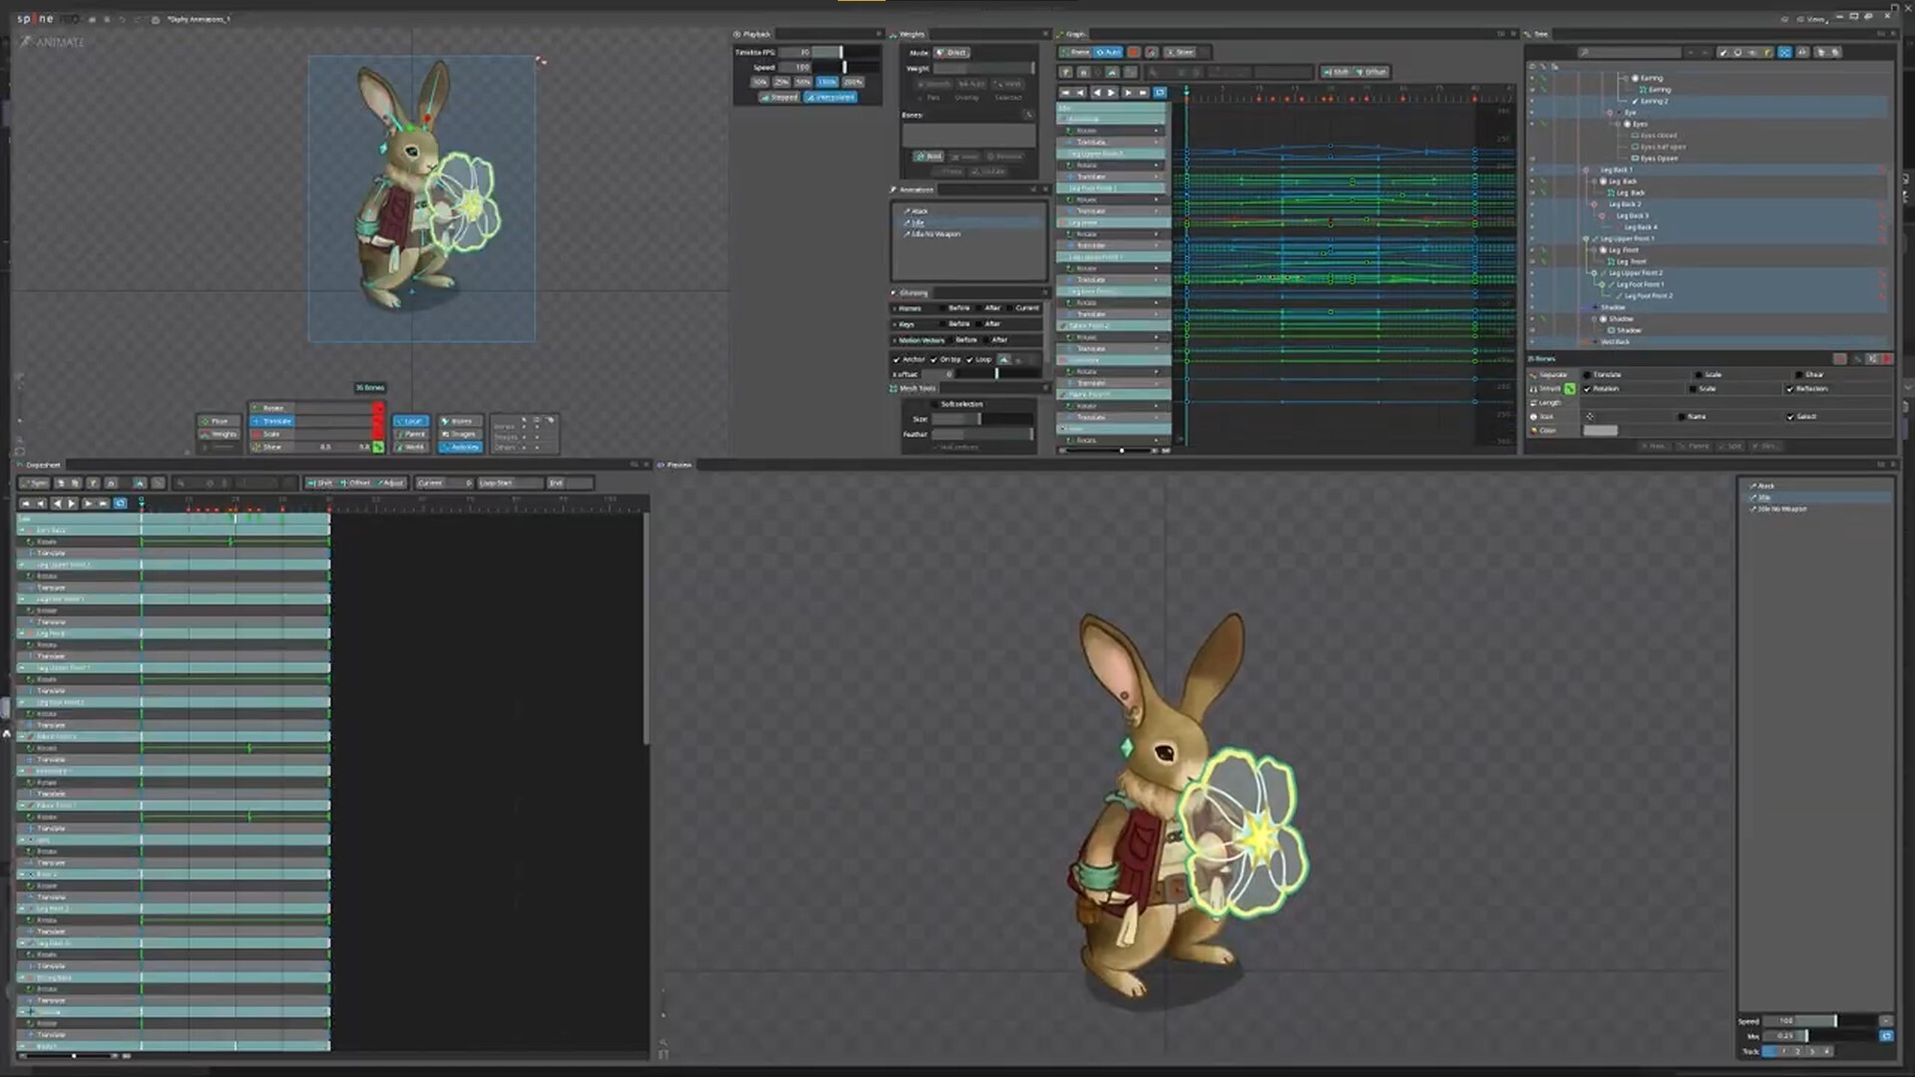The image size is (1915, 1077).
Task: Click the Mesh Tools panel tab
Action: (914, 388)
